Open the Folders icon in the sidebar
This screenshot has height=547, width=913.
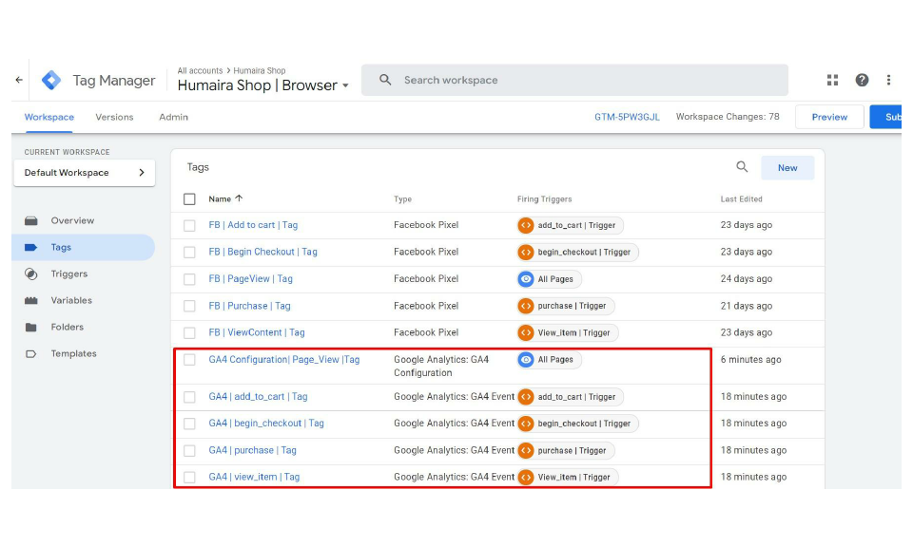(29, 325)
